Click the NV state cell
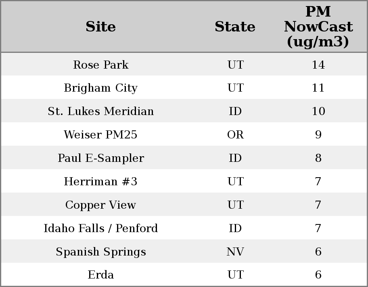 pyautogui.click(x=235, y=252)
